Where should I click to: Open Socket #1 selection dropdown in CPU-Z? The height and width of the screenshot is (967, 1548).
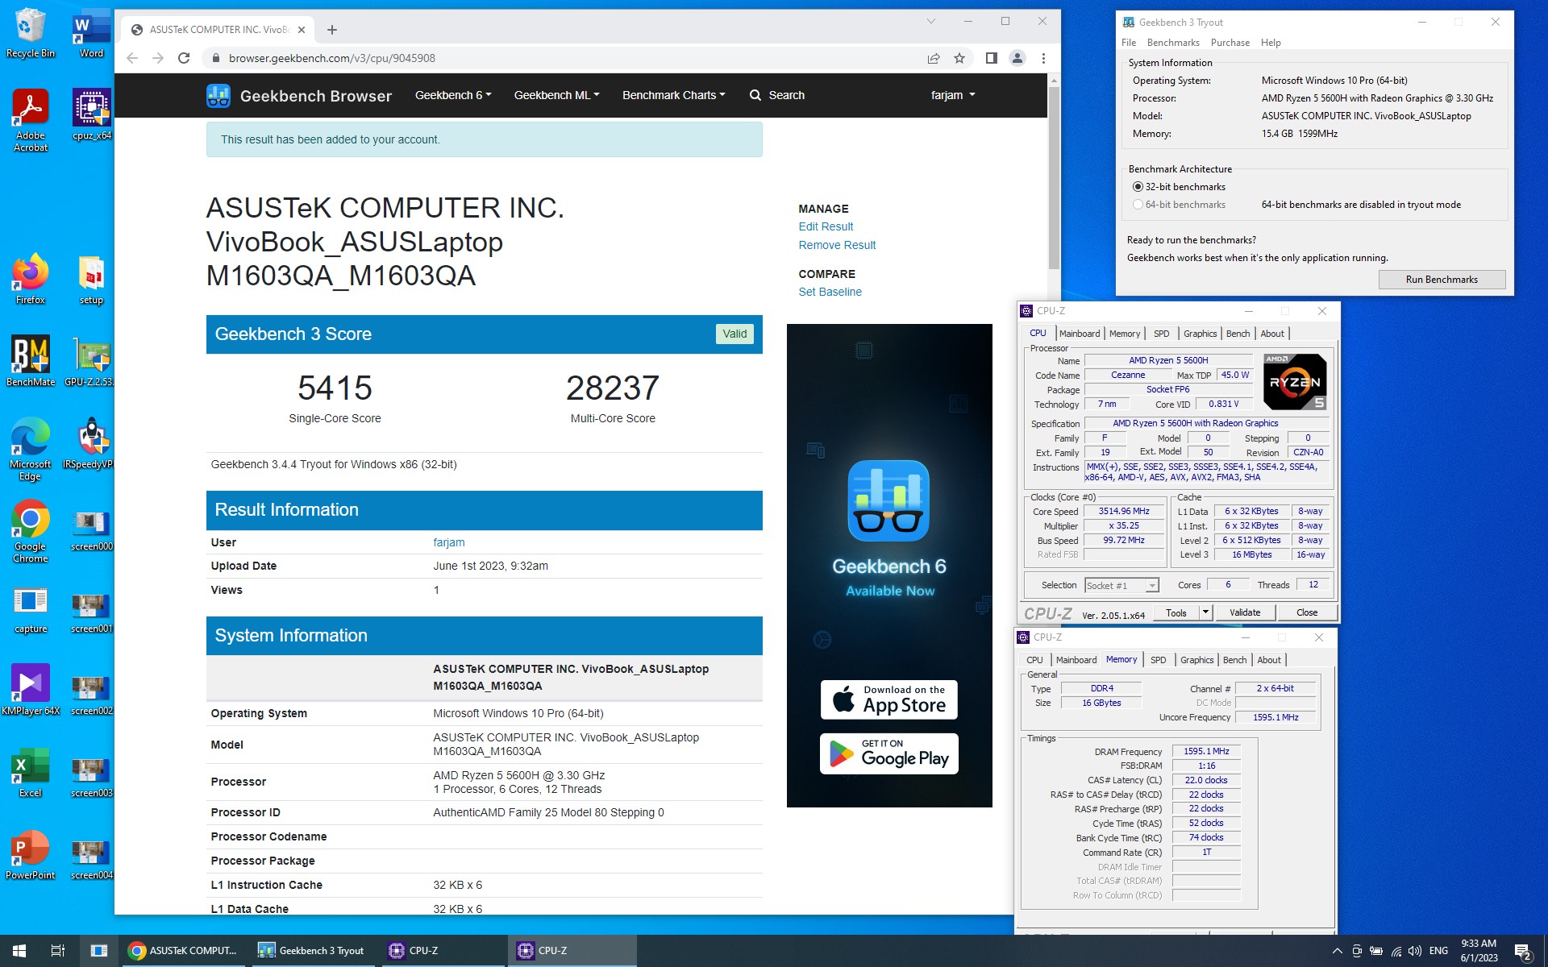coord(1121,586)
